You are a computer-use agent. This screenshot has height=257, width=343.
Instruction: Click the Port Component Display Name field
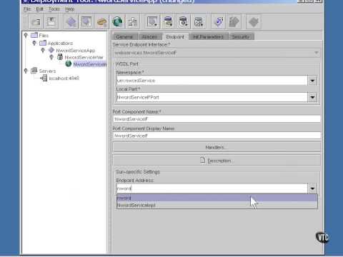pyautogui.click(x=217, y=136)
